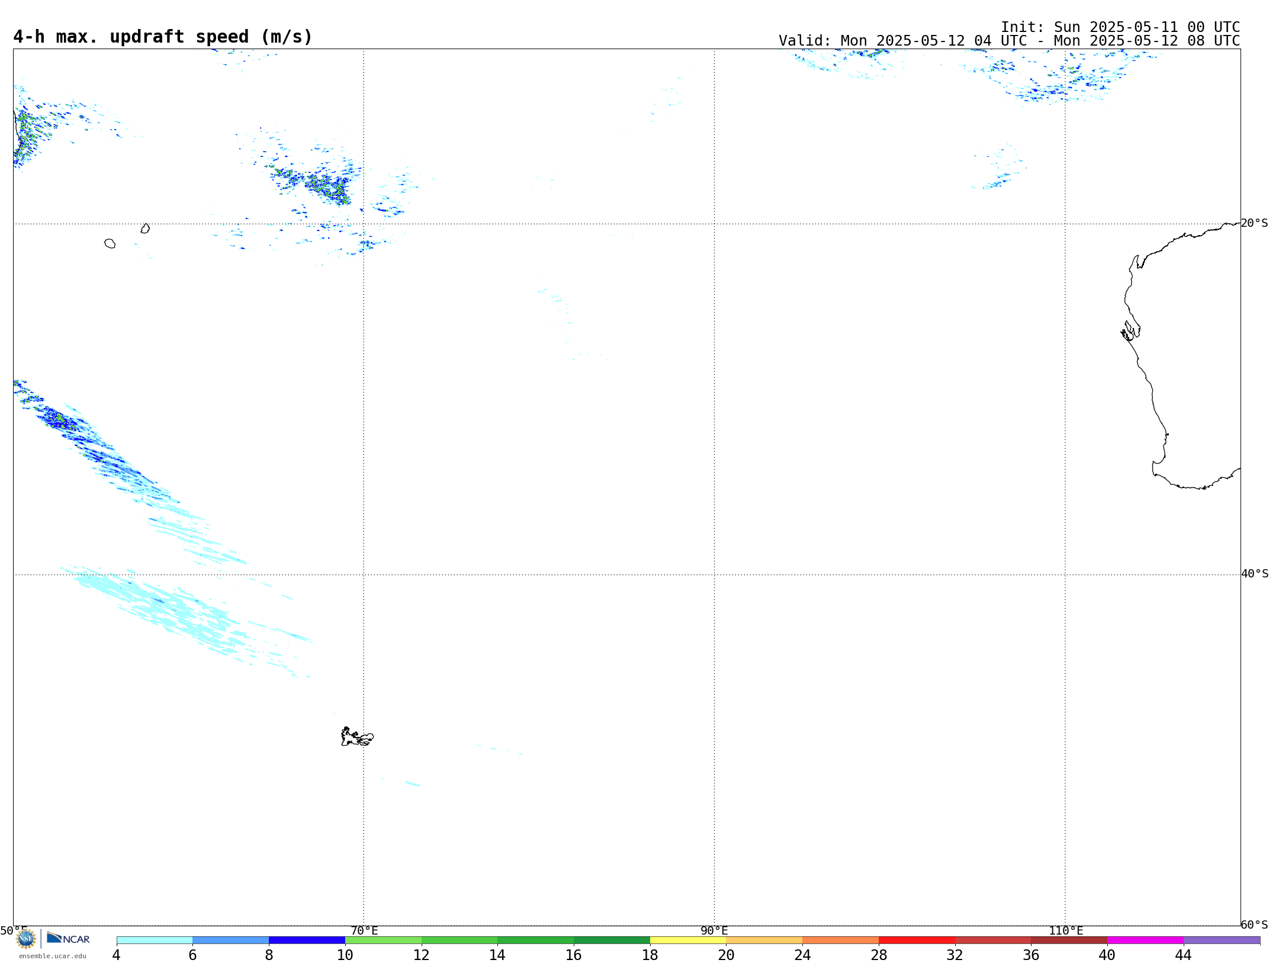The image size is (1279, 963).
Task: Click the dark green 16–18 colorbar segment
Action: coord(612,940)
